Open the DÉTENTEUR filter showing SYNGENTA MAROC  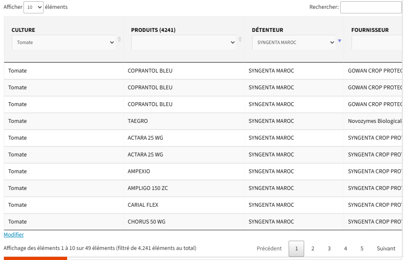[294, 42]
